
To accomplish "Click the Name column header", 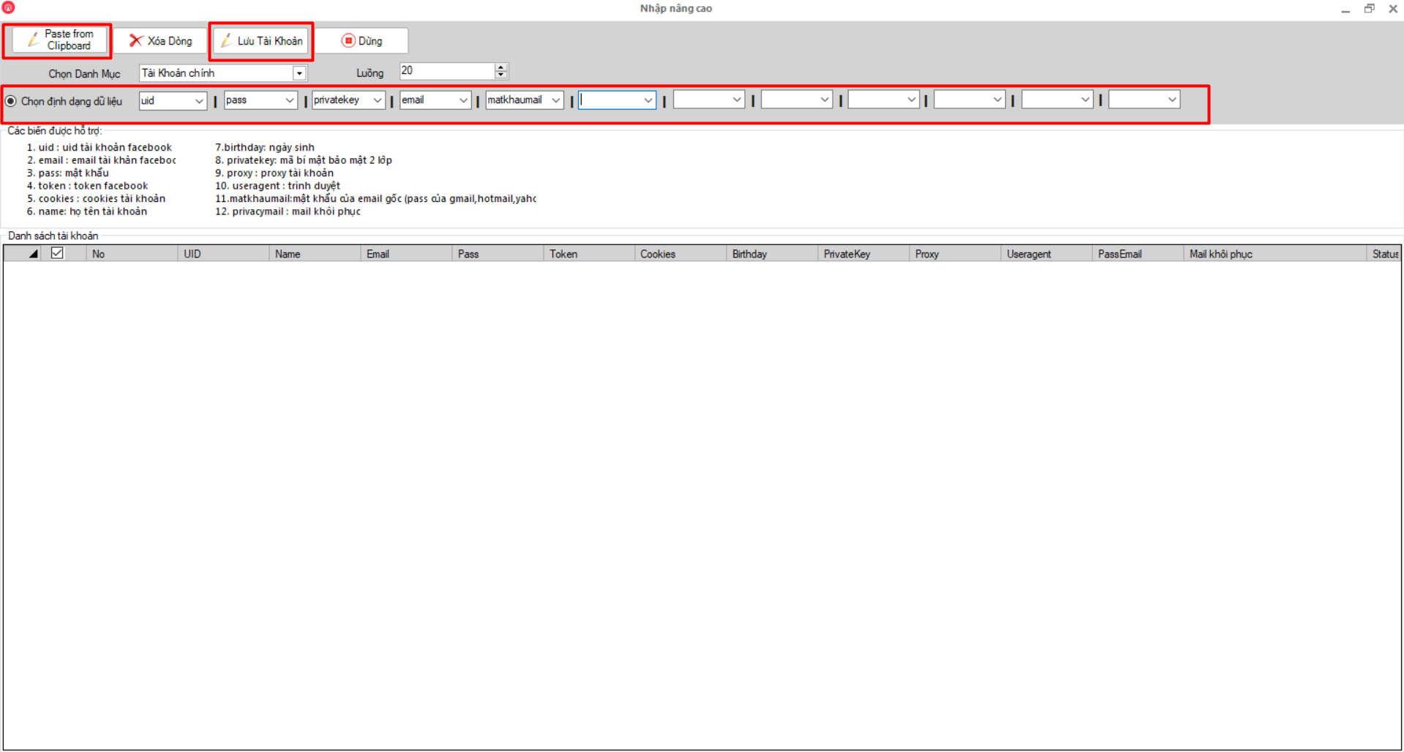I will [x=315, y=254].
